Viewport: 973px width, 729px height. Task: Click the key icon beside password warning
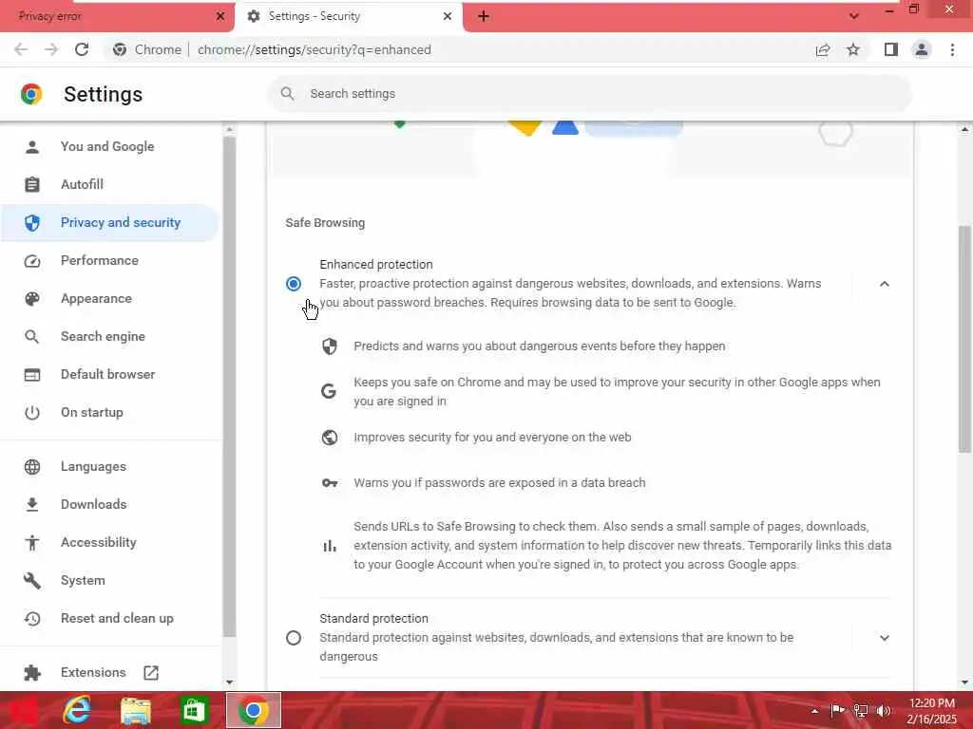coord(330,483)
